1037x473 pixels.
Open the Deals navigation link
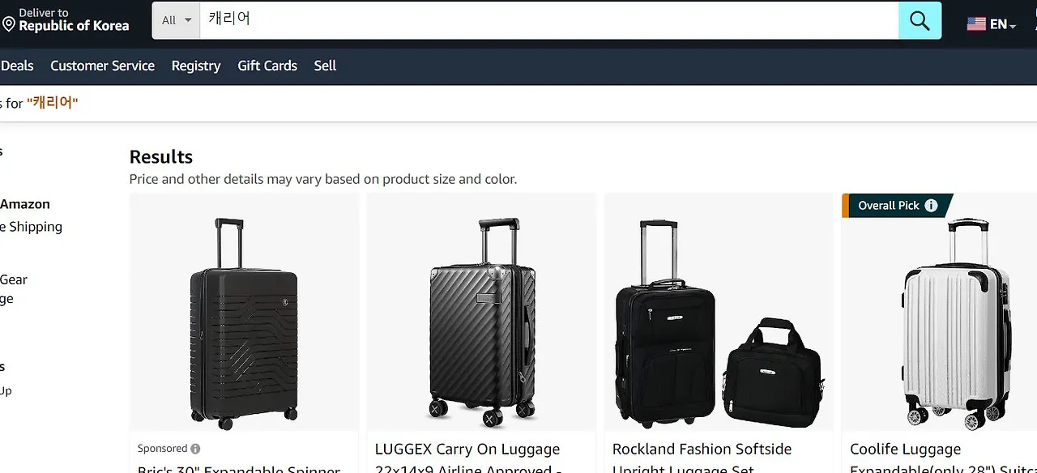coord(17,66)
